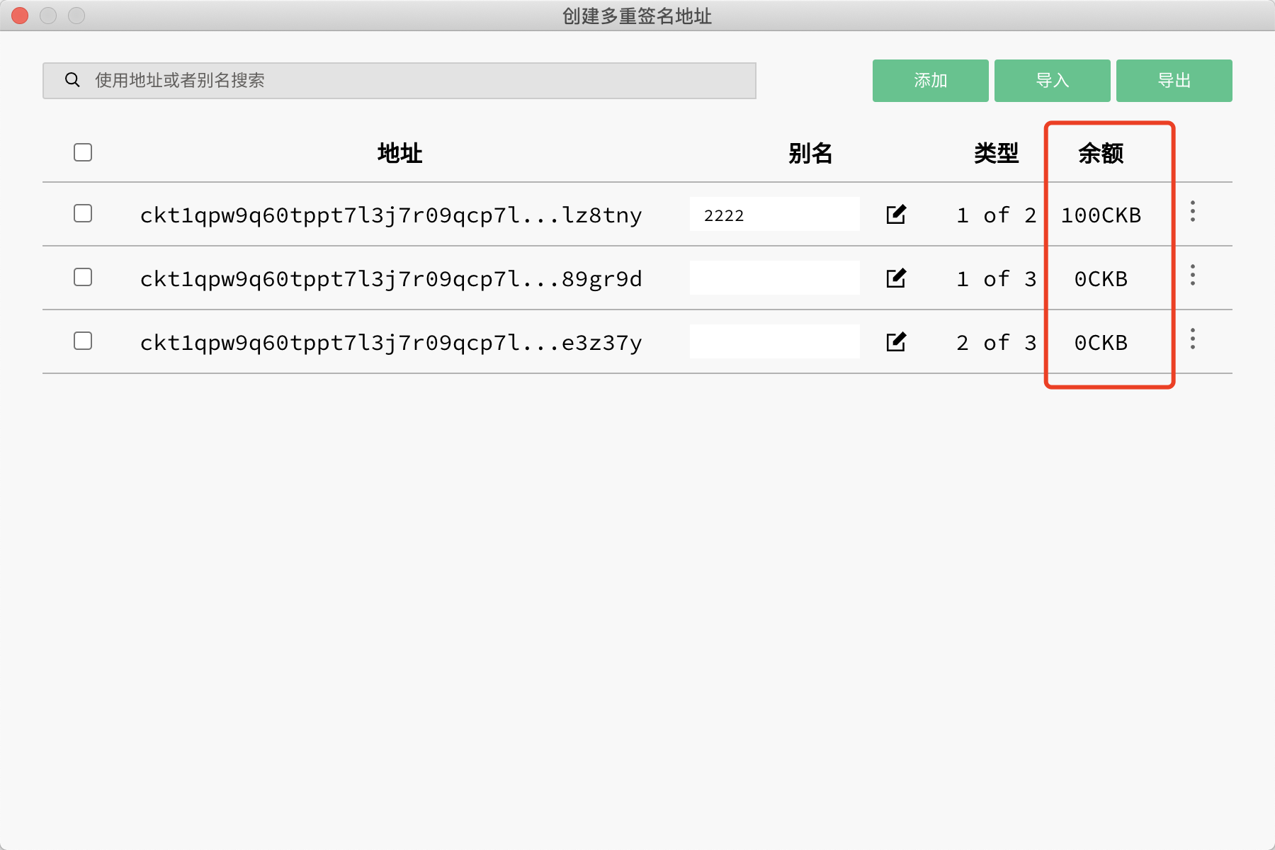Edit alias for address ending 89gr9d

896,278
